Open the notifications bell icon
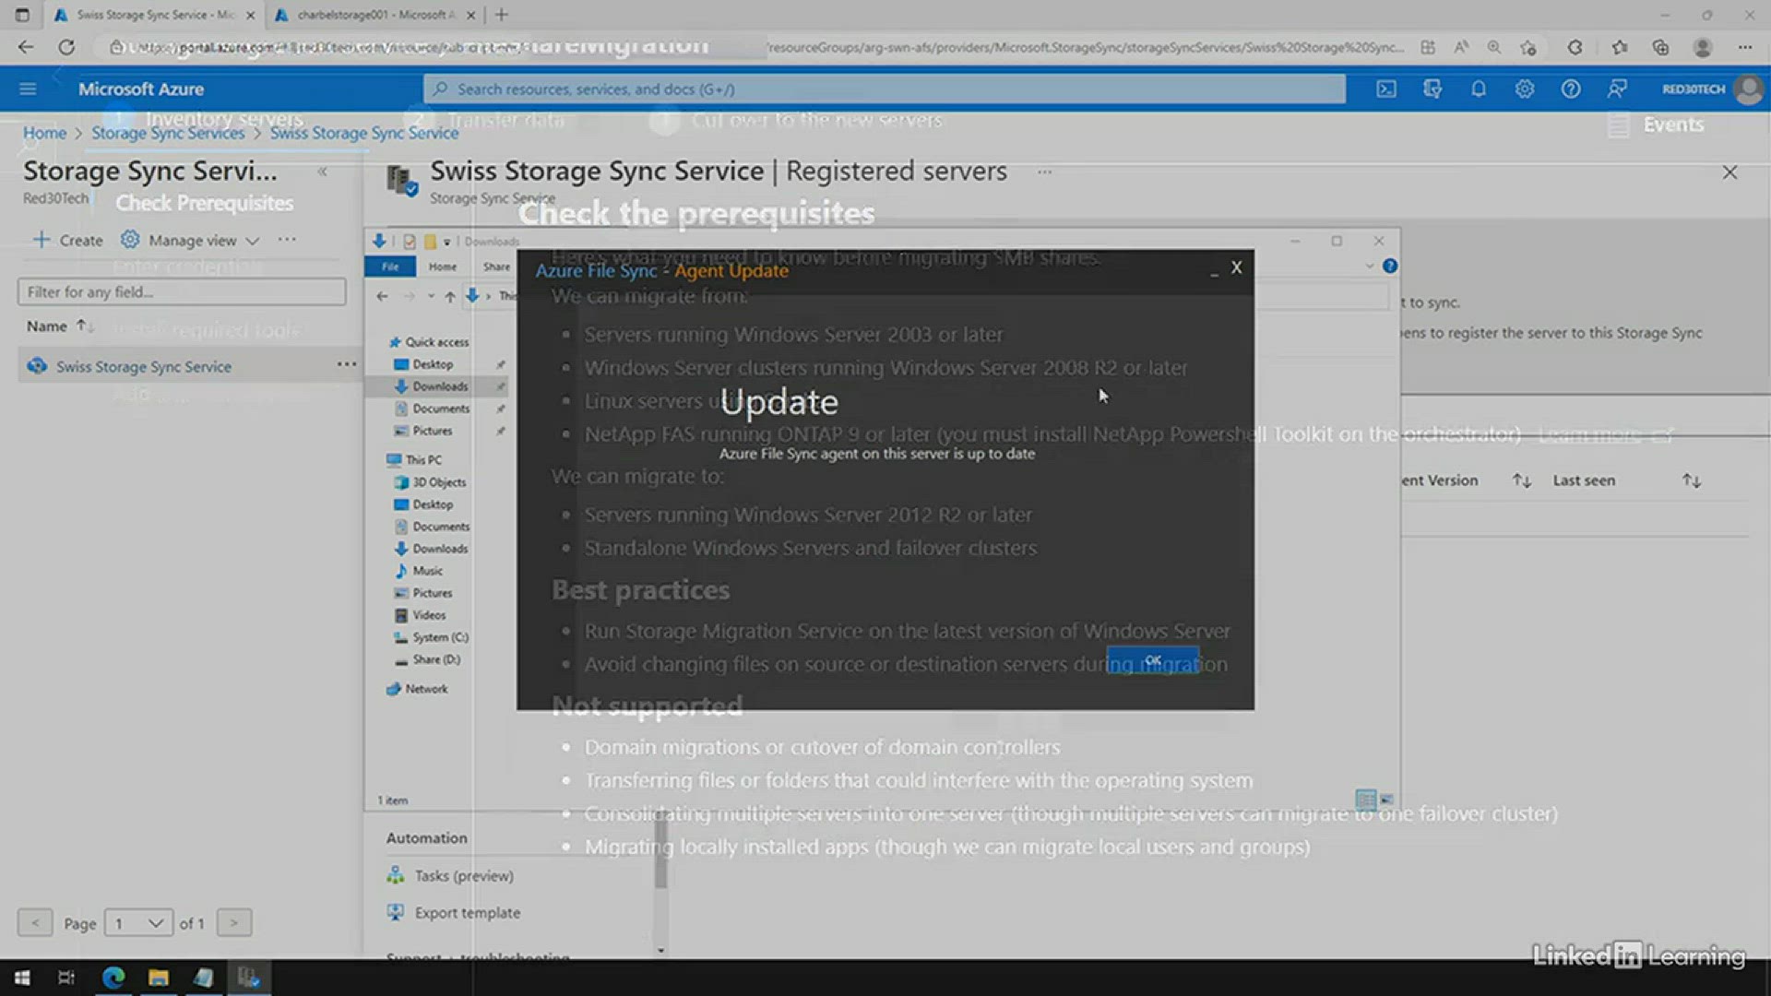This screenshot has height=996, width=1771. pos(1478,89)
